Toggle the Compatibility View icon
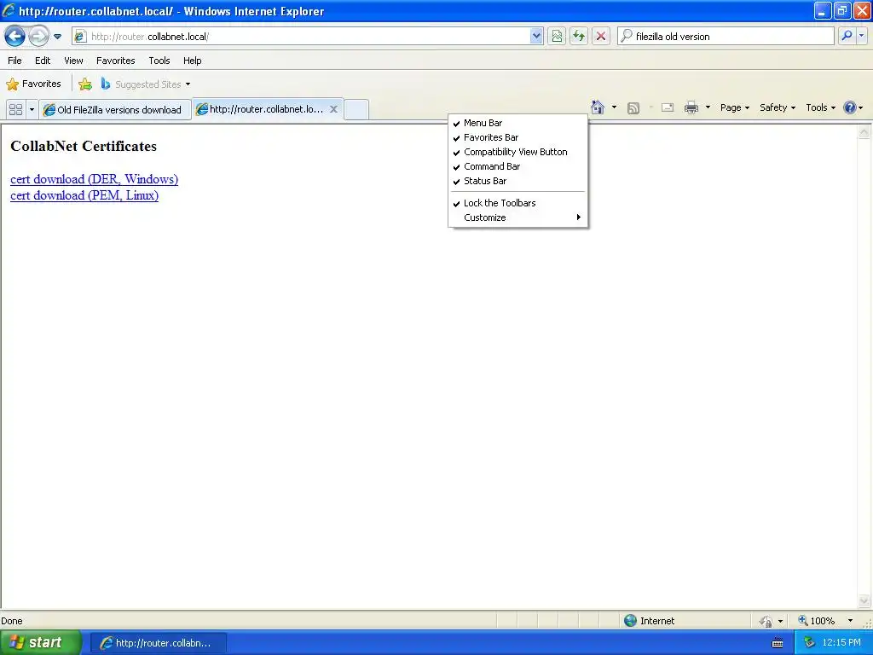This screenshot has width=873, height=655. coord(557,36)
